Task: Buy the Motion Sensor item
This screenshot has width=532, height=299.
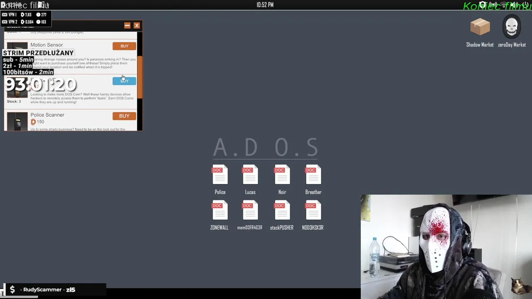Action: pyautogui.click(x=124, y=46)
